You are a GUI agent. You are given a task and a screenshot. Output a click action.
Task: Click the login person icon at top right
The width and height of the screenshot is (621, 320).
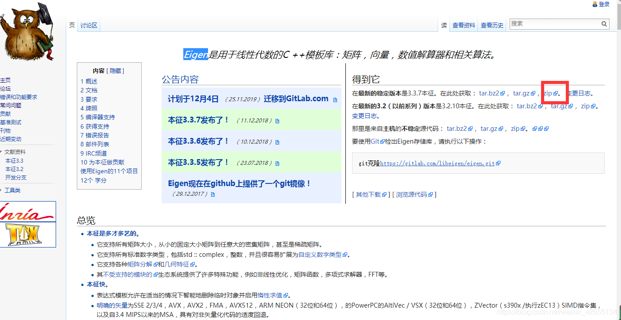pos(594,4)
